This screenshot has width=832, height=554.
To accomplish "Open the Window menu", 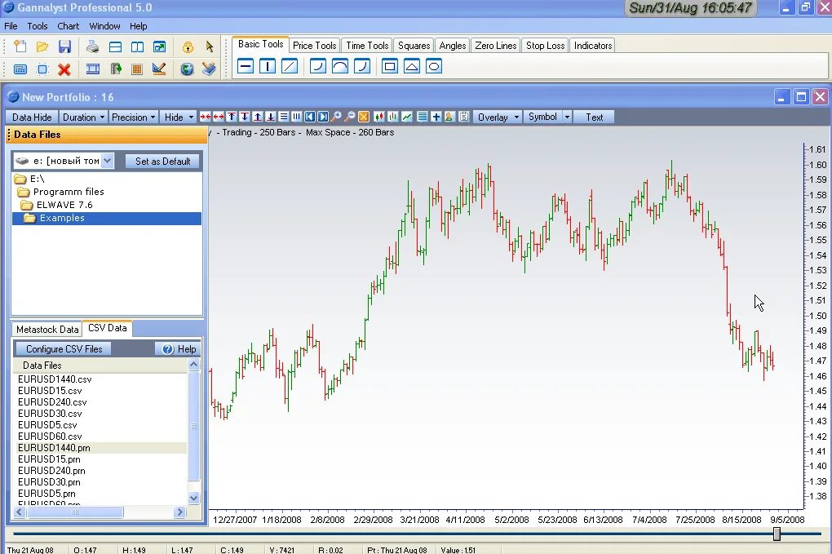I will (x=104, y=26).
